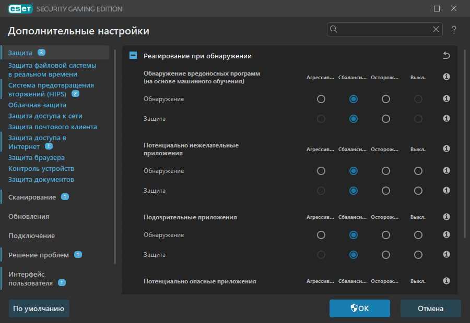Set malware Защита to Осторожный
This screenshot has height=323, width=470.
tap(386, 119)
